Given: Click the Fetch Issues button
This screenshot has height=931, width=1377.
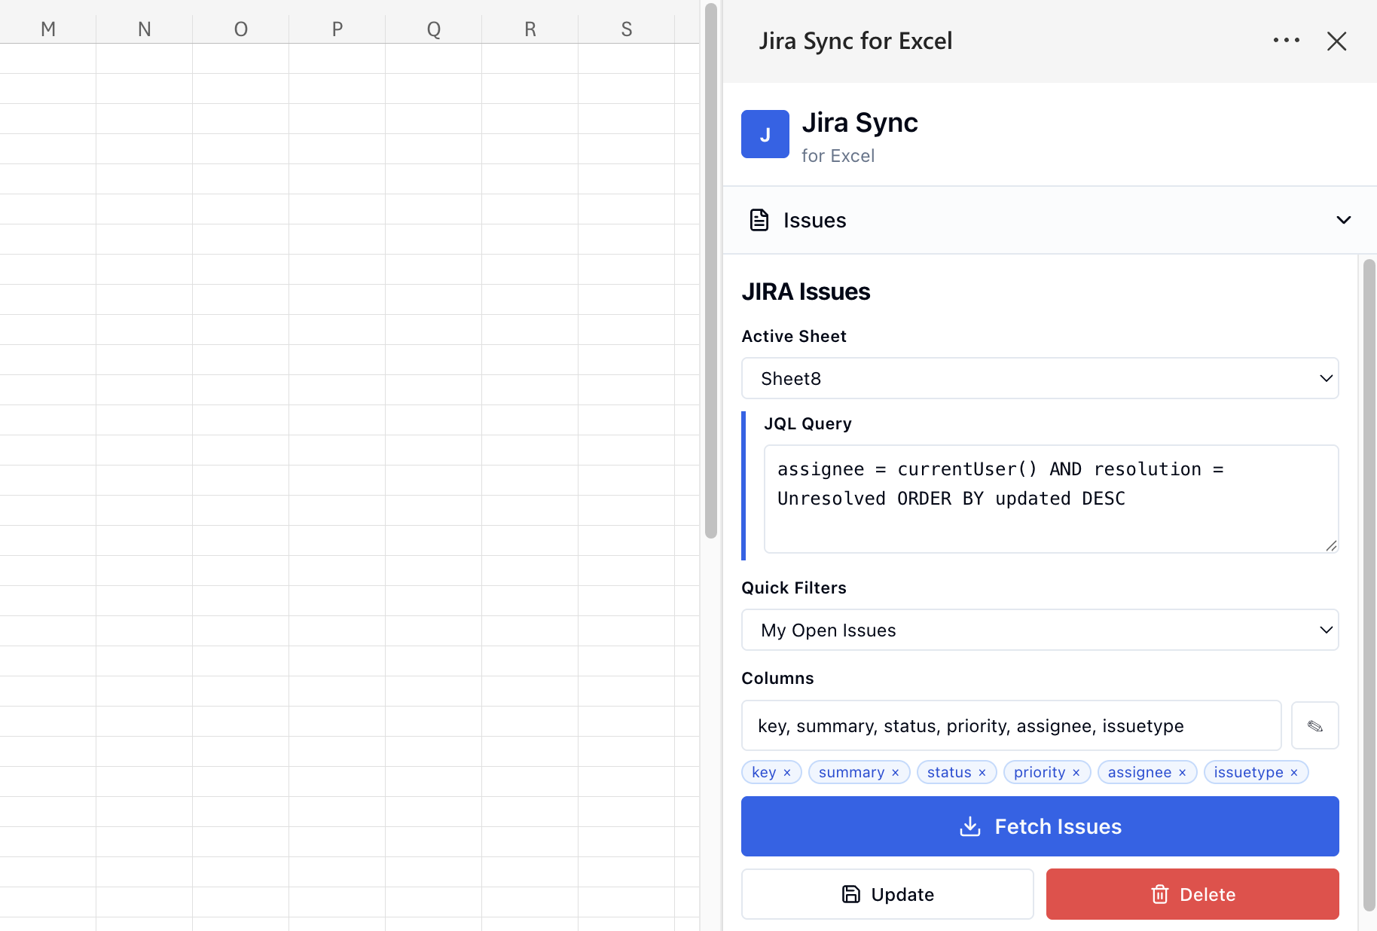Looking at the screenshot, I should [x=1040, y=826].
